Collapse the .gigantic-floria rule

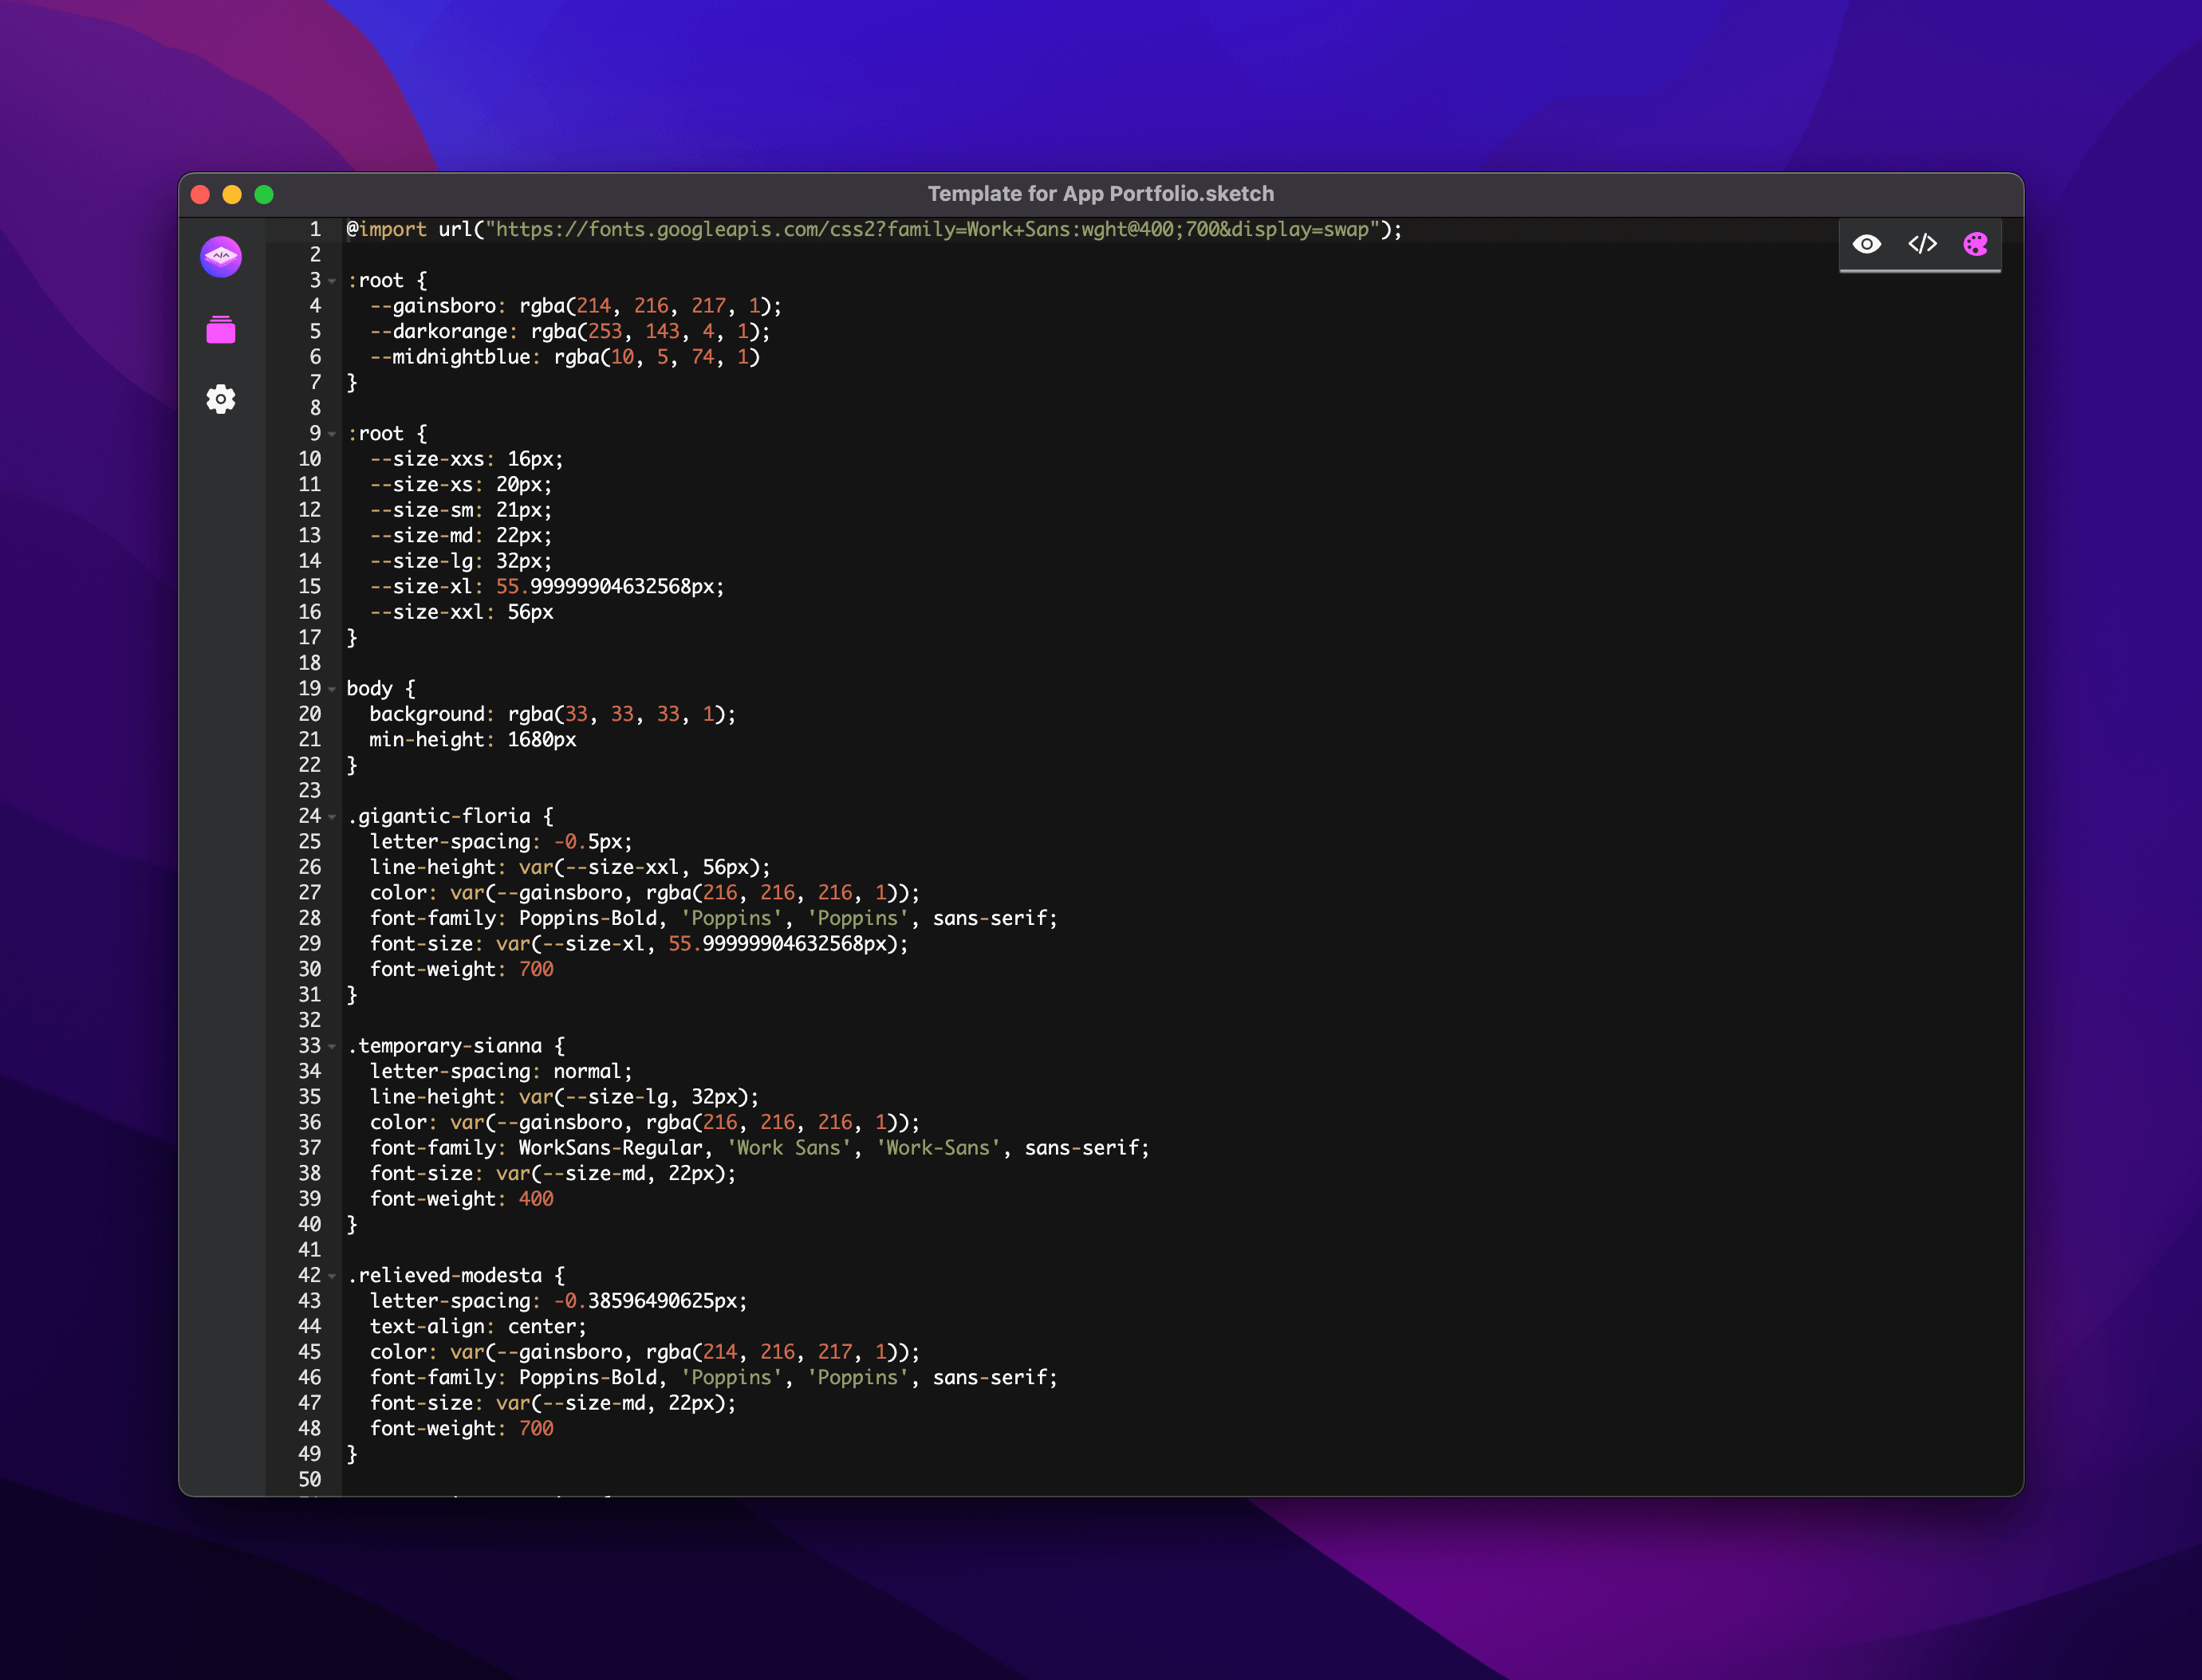pyautogui.click(x=330, y=817)
